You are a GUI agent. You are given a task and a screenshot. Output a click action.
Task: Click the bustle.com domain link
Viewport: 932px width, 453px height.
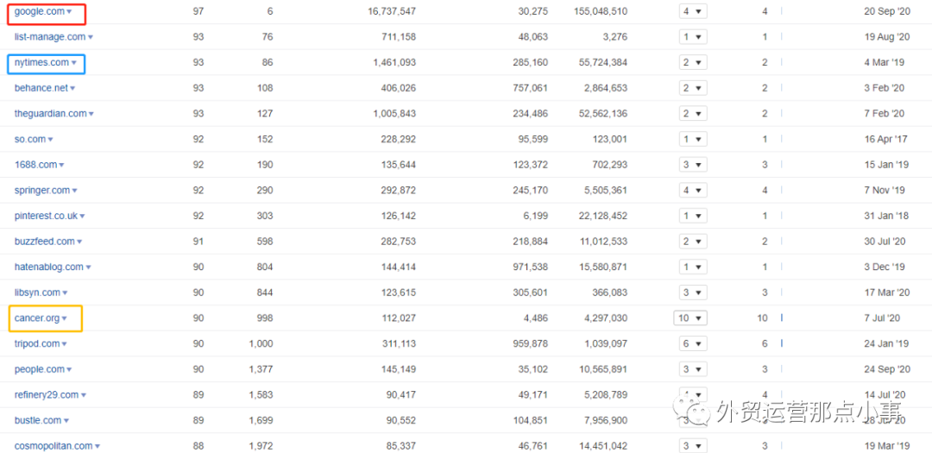[x=38, y=420]
